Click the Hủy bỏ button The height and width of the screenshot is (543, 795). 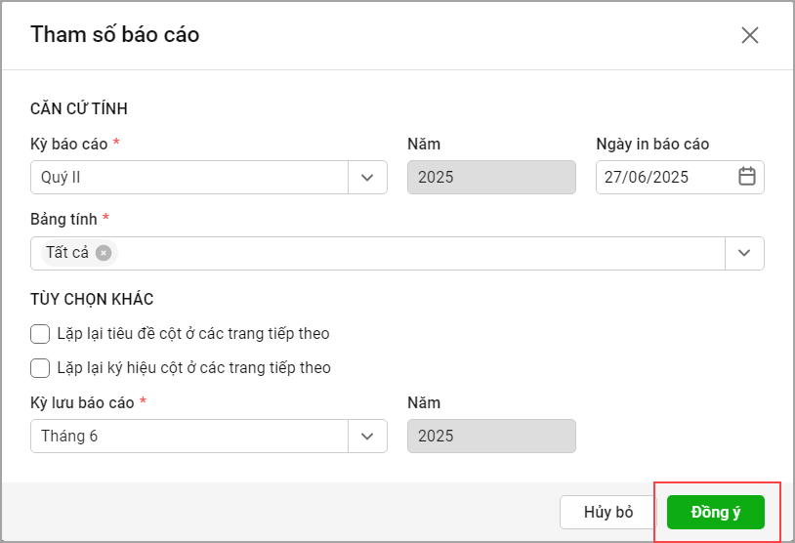(x=608, y=513)
